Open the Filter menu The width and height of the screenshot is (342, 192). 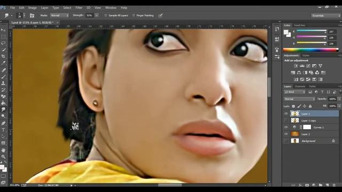tap(79, 8)
